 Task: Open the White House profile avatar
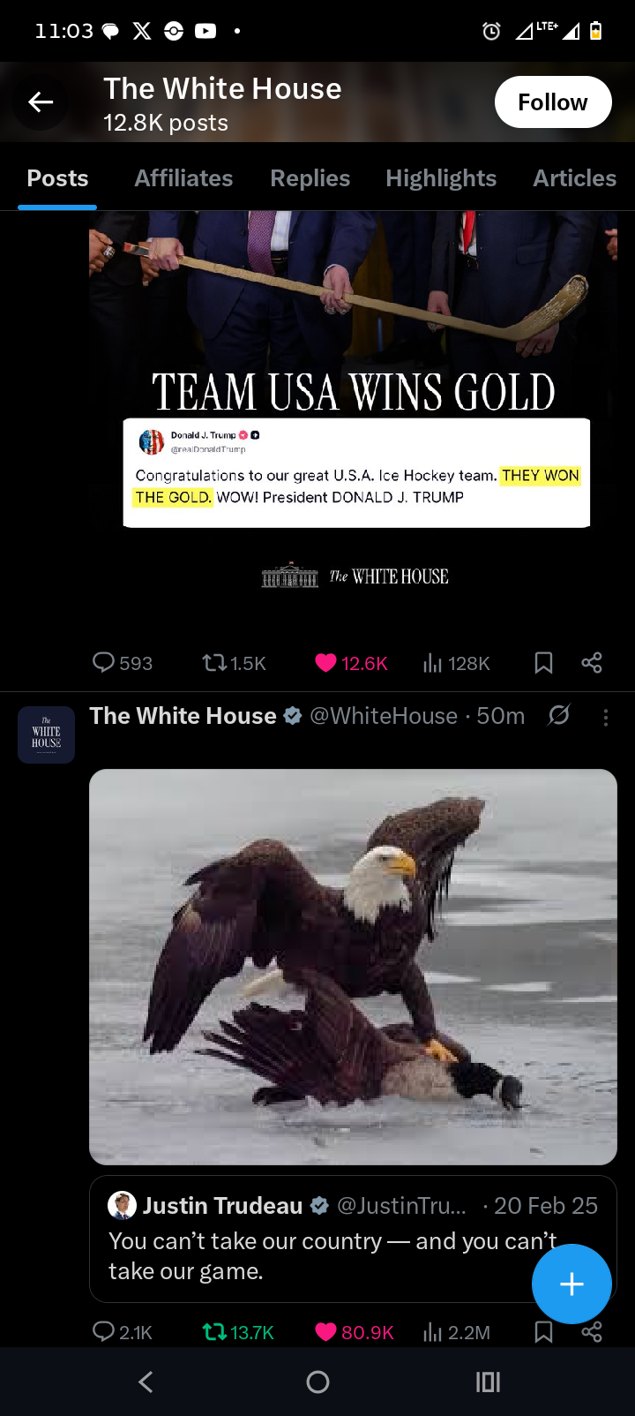click(46, 734)
